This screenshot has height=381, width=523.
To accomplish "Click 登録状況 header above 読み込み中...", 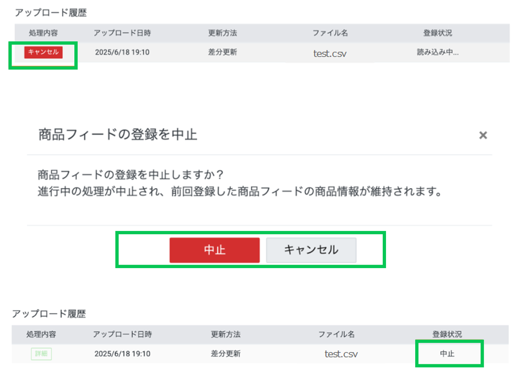I will pyautogui.click(x=438, y=33).
